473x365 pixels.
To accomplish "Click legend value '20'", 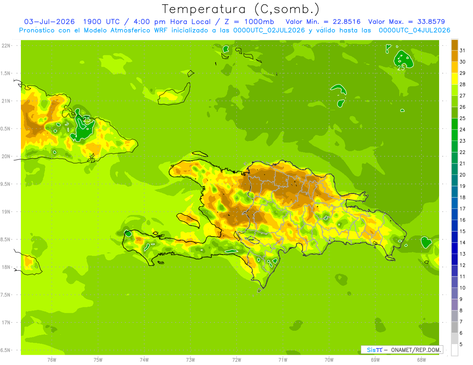I will click(x=462, y=175).
